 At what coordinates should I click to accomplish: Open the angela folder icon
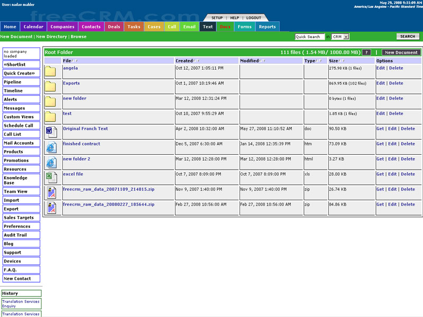coord(50,71)
